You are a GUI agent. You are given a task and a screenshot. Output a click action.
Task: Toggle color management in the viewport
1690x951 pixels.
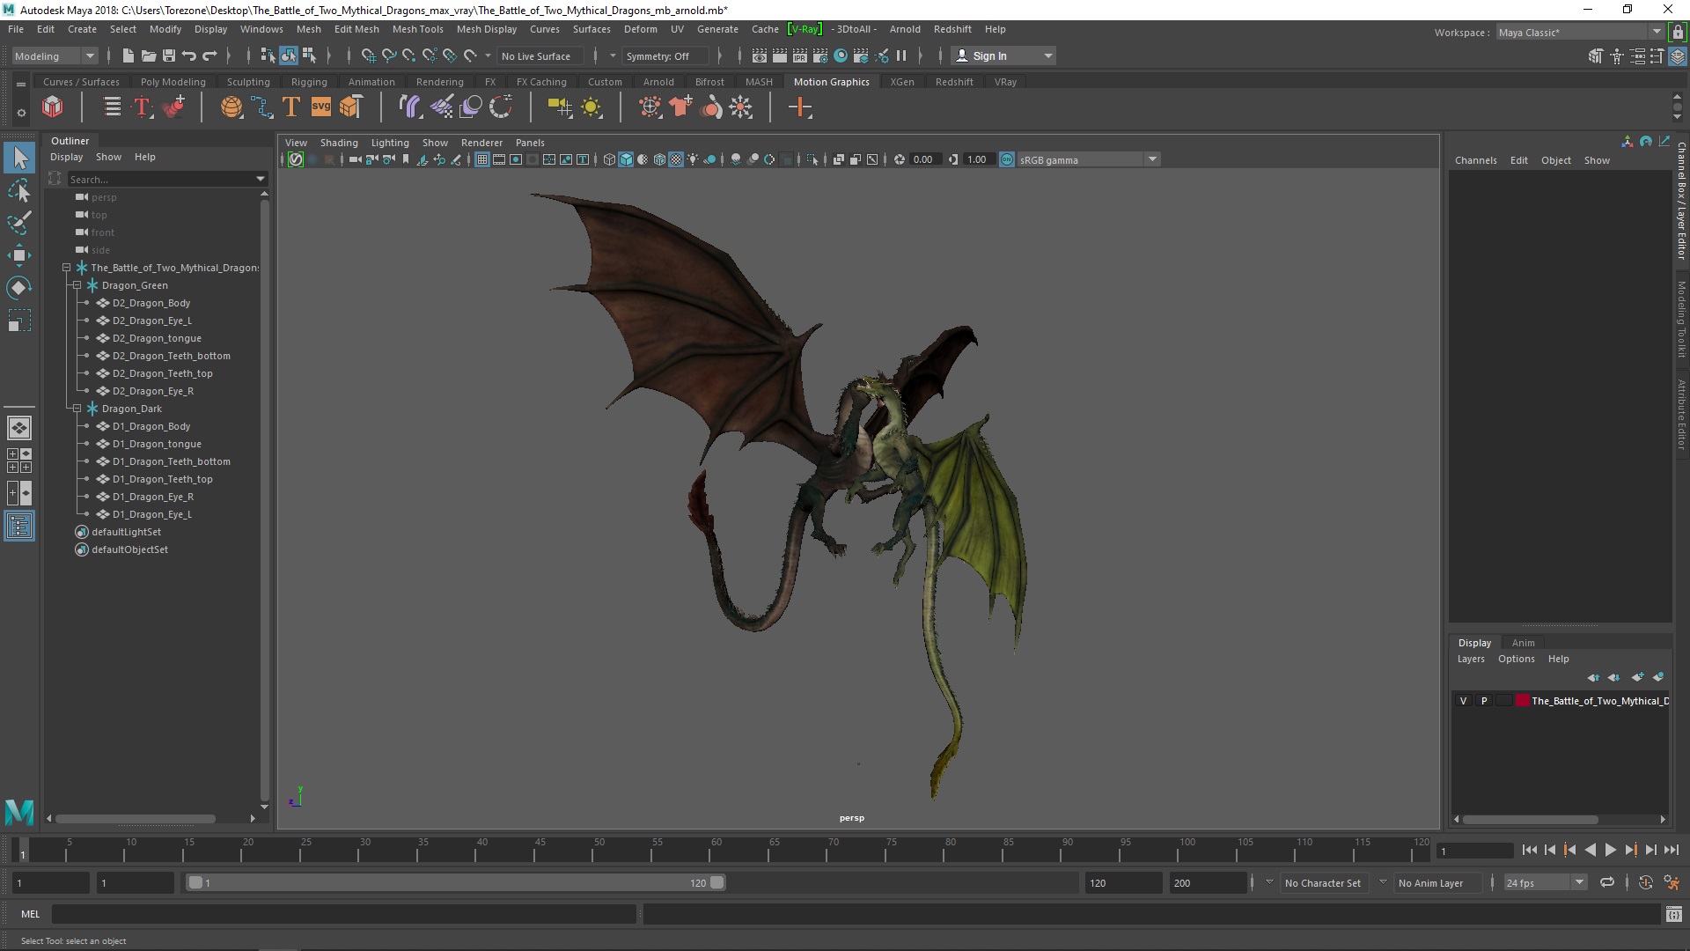click(1007, 159)
